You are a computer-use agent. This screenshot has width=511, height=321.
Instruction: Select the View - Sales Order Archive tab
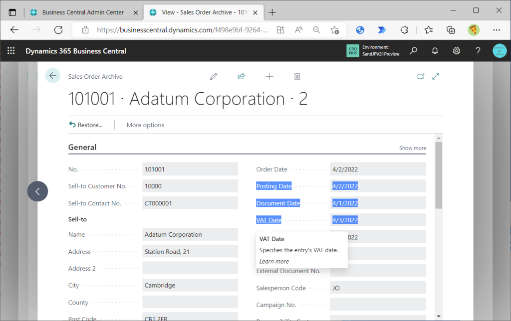point(204,12)
